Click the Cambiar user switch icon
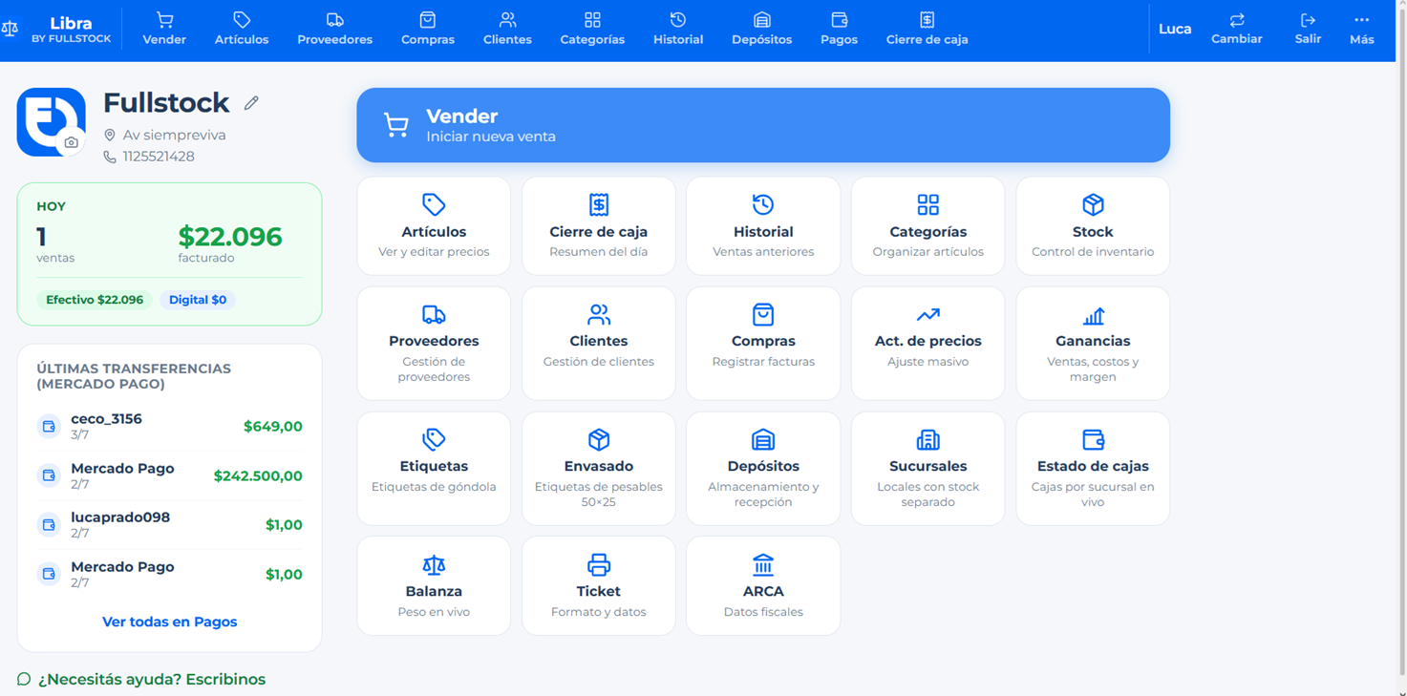Screen dimensions: 1407x696 pos(1237,20)
